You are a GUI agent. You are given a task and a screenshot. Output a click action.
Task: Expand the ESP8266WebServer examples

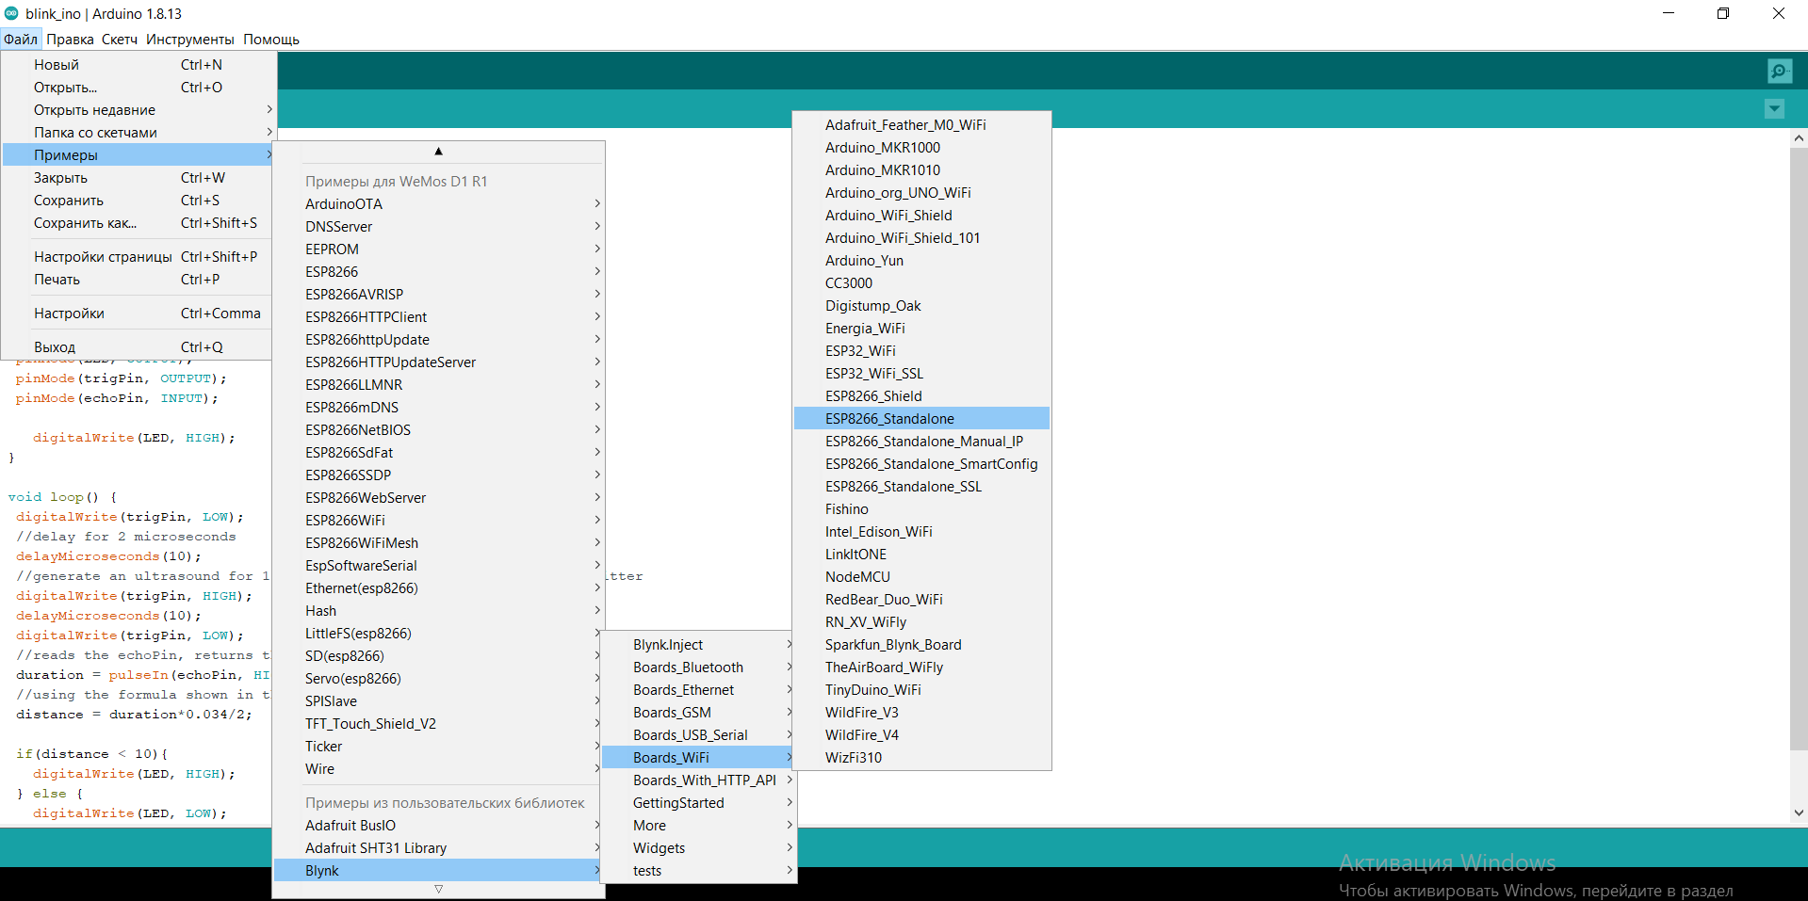tap(438, 498)
